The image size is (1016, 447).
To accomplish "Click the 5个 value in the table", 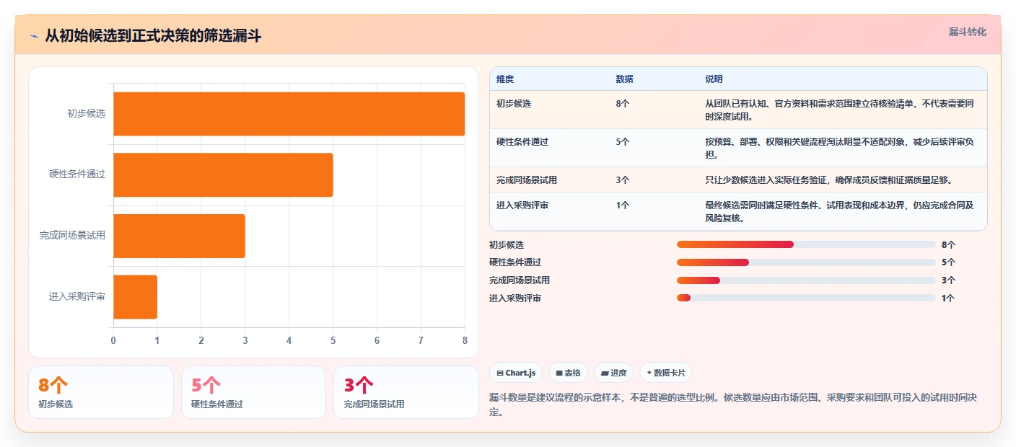I will 623,142.
